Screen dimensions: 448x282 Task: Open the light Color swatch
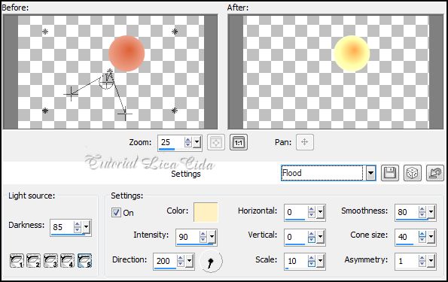click(206, 212)
